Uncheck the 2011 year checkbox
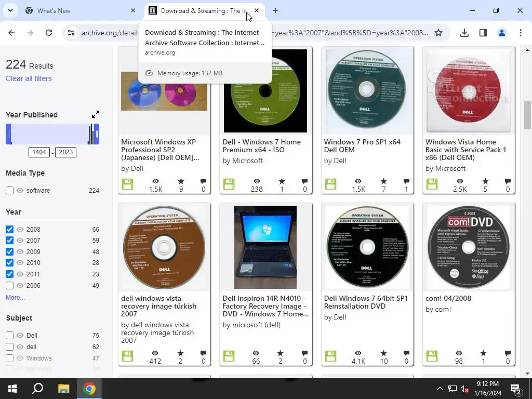This screenshot has width=532, height=399. pyautogui.click(x=9, y=274)
